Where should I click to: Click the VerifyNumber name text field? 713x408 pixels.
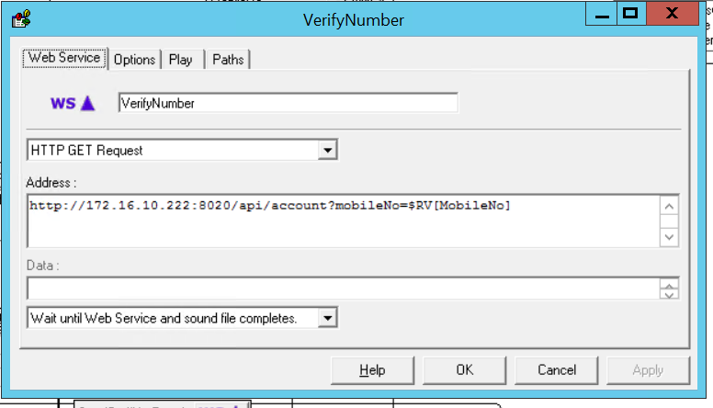287,103
